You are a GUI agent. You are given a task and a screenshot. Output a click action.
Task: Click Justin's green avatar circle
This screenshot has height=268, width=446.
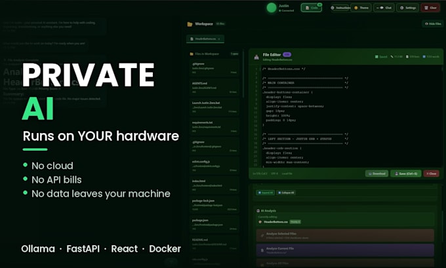pos(272,8)
